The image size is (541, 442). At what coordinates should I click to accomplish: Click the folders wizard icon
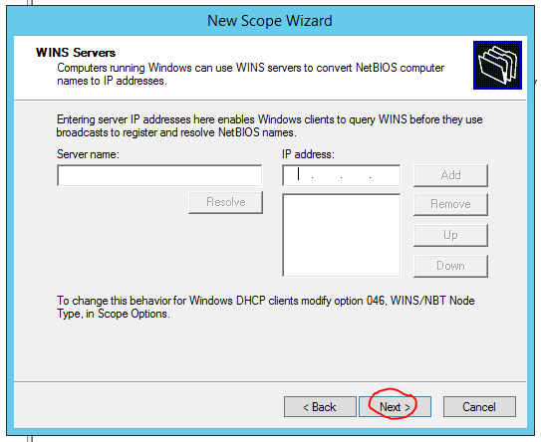[497, 65]
